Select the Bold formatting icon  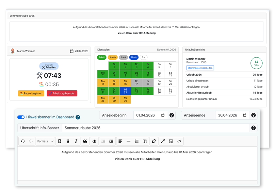click(x=60, y=141)
